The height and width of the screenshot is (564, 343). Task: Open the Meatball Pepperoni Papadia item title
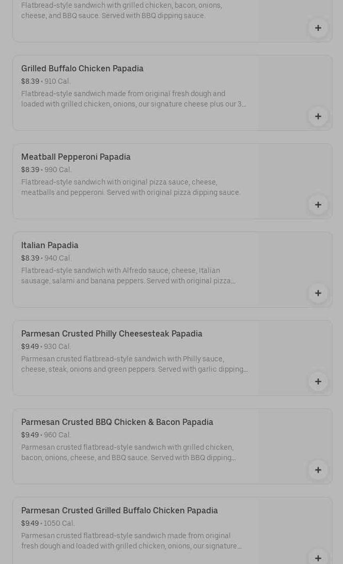coord(76,157)
